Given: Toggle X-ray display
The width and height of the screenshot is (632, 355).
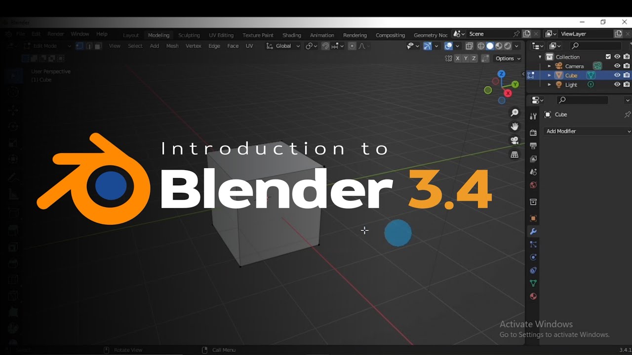Looking at the screenshot, I should [x=469, y=46].
